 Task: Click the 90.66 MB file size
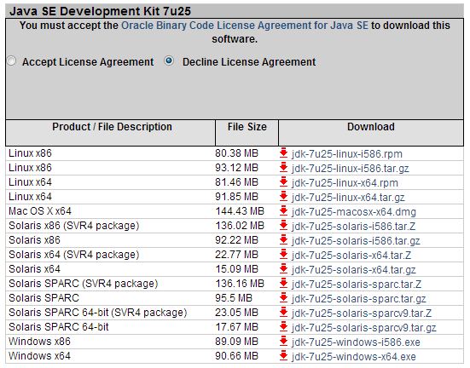[236, 356]
